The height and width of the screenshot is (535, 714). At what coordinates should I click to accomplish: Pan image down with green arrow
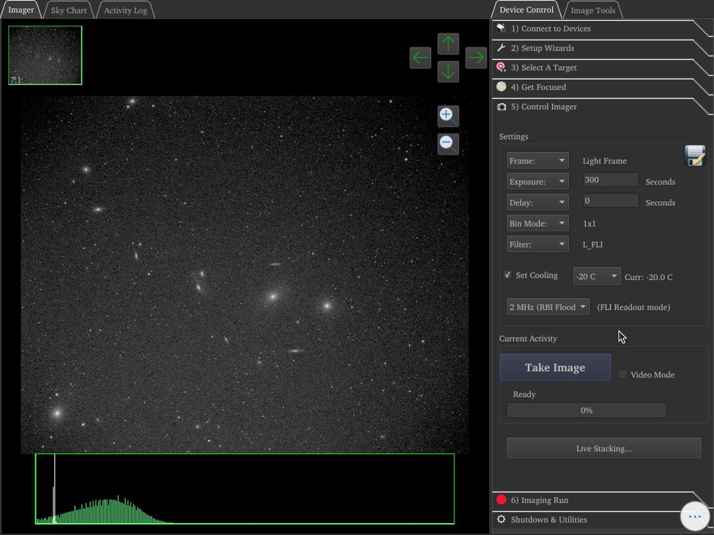coord(448,72)
